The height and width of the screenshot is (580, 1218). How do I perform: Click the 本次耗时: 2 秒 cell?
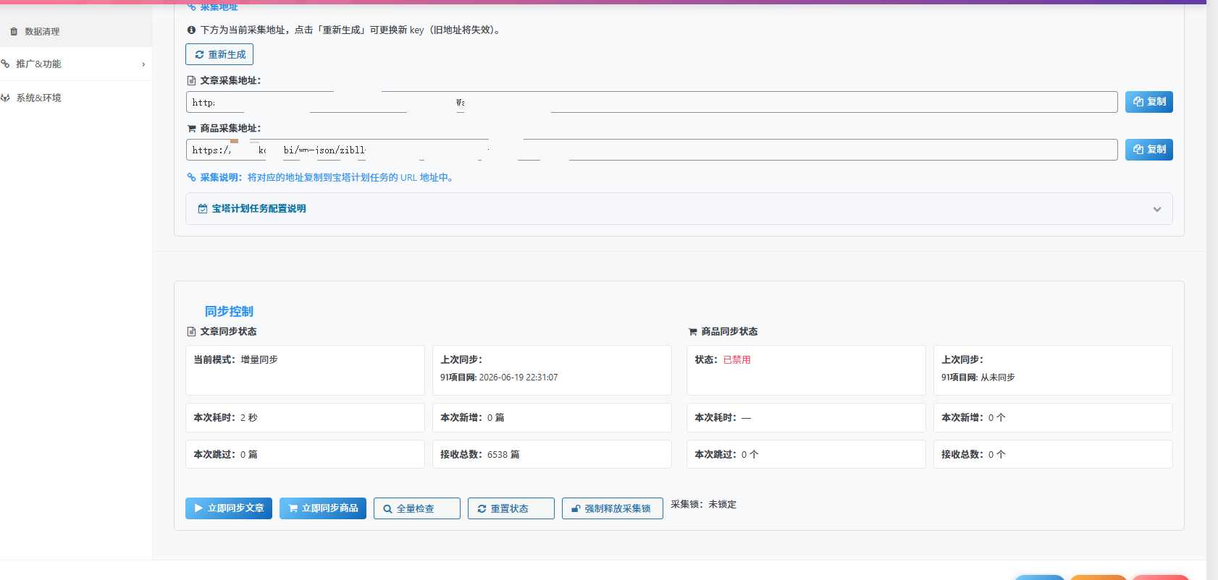click(x=305, y=417)
